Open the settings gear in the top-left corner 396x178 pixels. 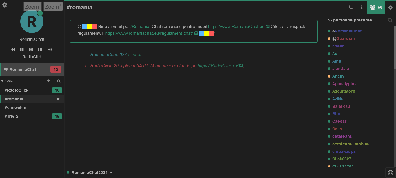(x=5, y=5)
